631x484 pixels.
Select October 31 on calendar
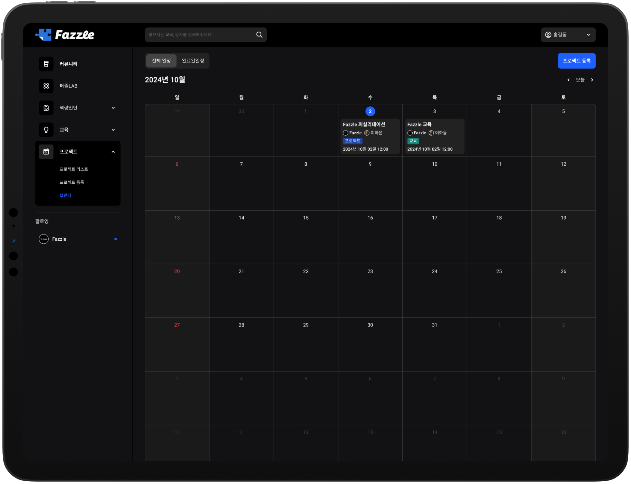coord(434,325)
